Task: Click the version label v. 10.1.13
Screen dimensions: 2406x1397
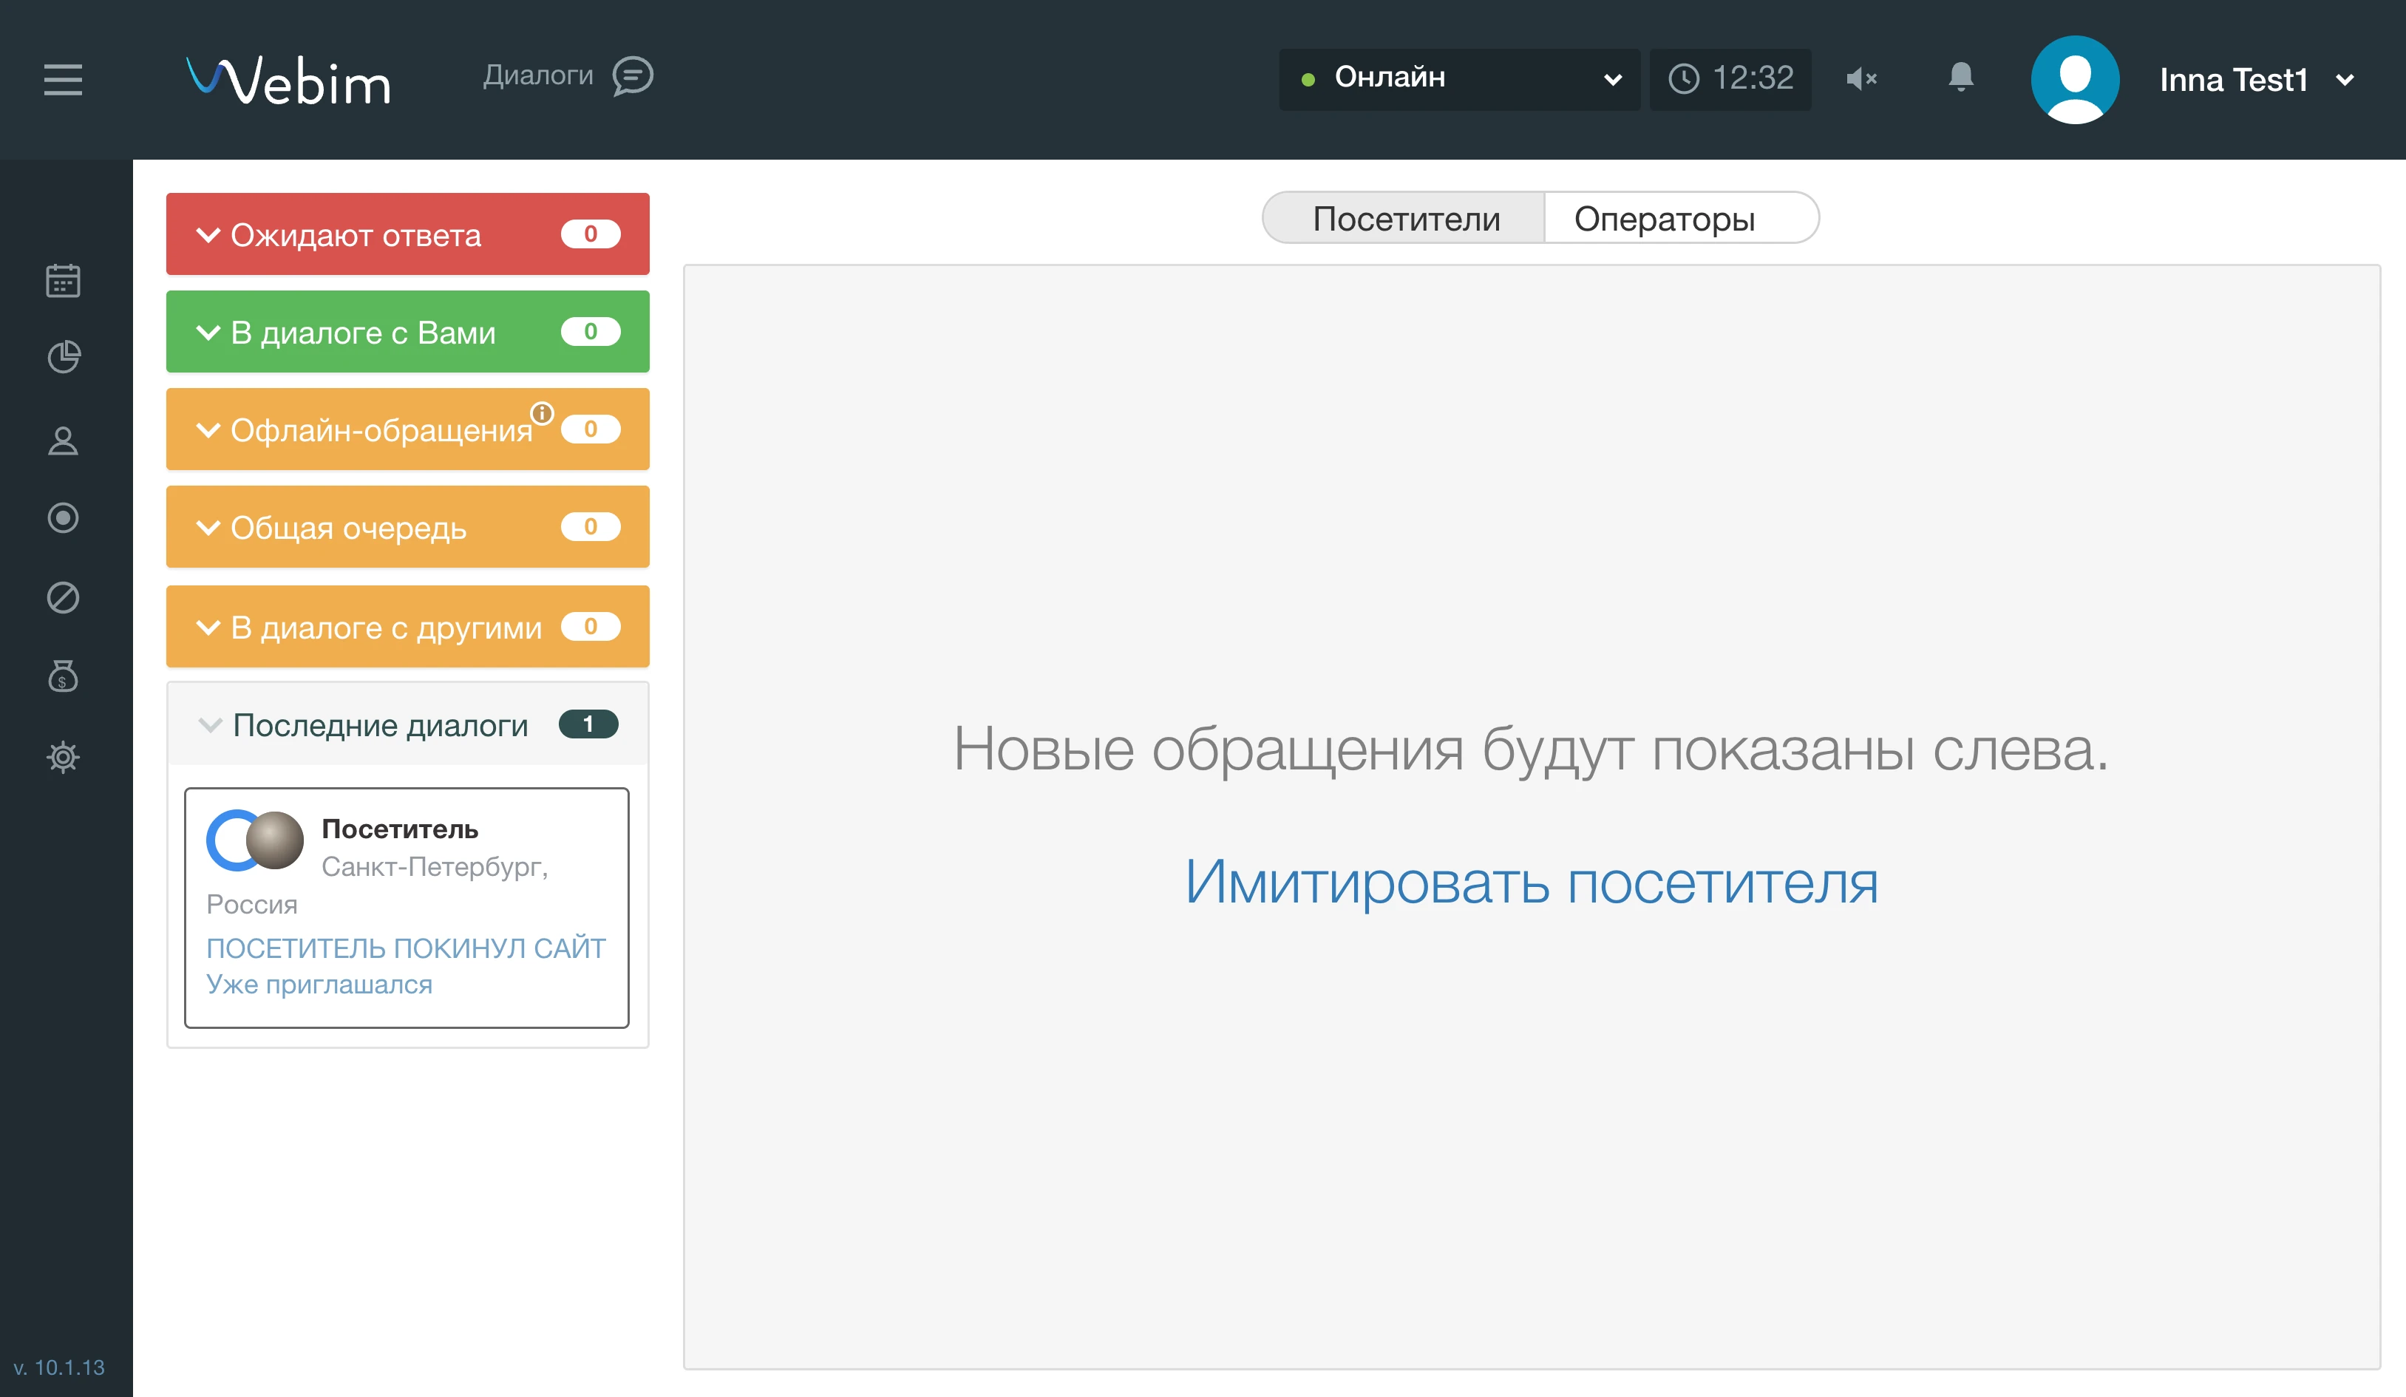Action: pos(59,1367)
